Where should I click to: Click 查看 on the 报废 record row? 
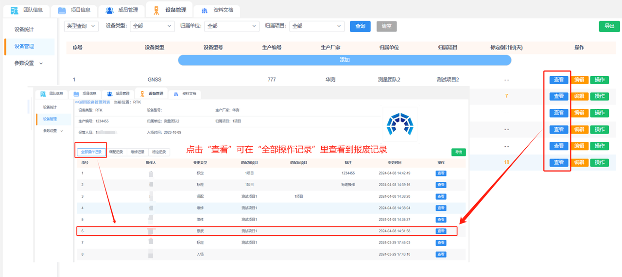(x=441, y=231)
